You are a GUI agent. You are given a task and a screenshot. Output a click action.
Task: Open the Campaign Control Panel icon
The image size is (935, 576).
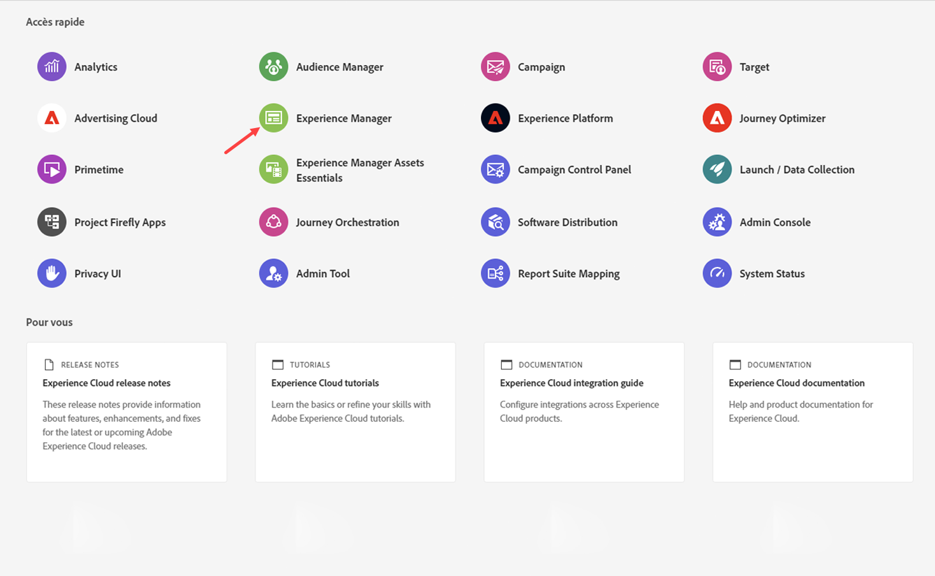click(495, 169)
